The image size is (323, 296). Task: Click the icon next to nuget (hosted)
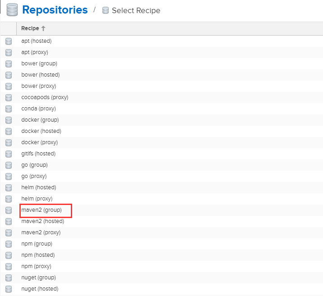click(8, 289)
